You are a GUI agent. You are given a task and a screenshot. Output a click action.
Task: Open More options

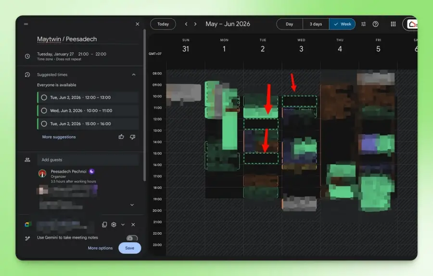100,248
